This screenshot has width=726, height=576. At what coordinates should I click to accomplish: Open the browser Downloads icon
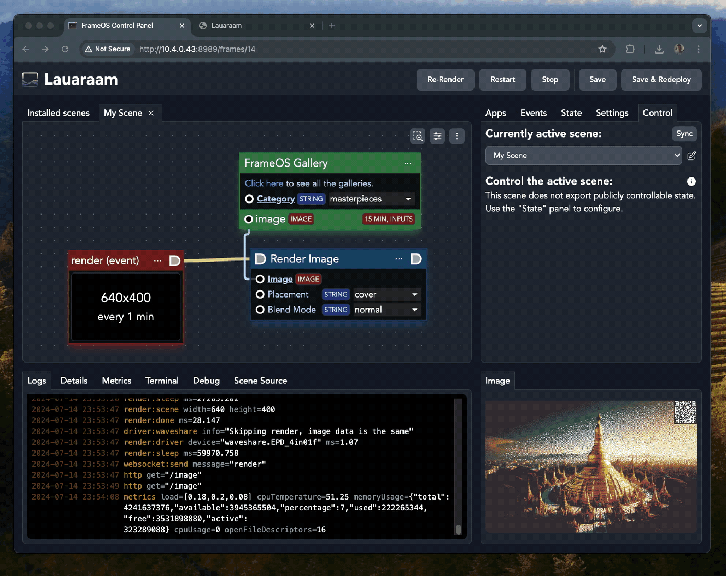659,49
